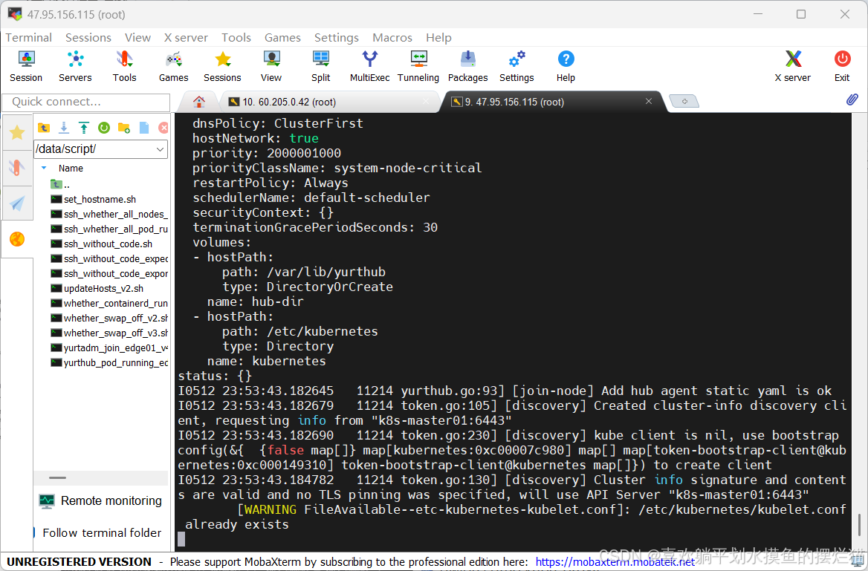
Task: Open the mobaxterm.mobatek.net link
Action: pyautogui.click(x=615, y=562)
